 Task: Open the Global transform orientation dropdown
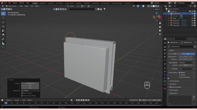(72, 6)
